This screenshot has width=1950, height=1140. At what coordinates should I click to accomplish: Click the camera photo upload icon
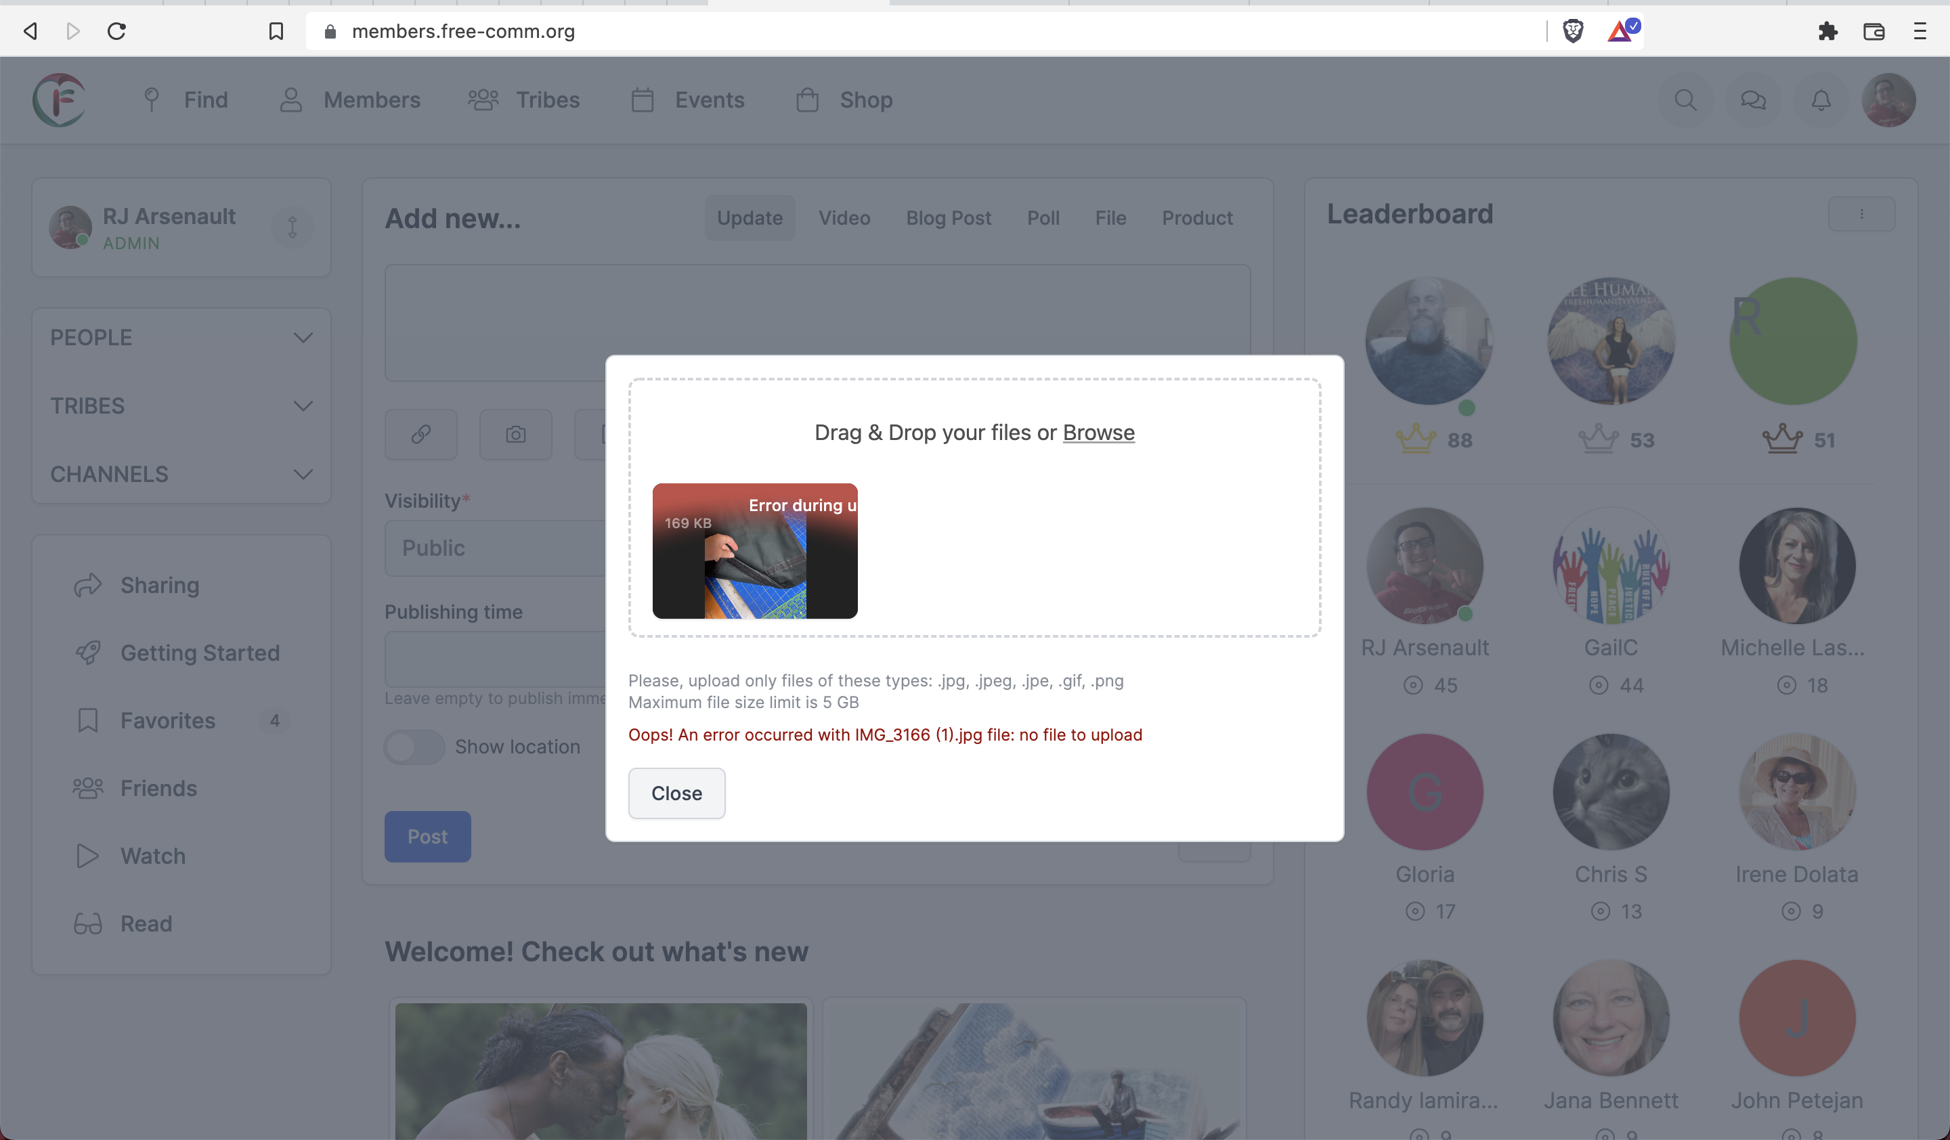click(x=515, y=435)
